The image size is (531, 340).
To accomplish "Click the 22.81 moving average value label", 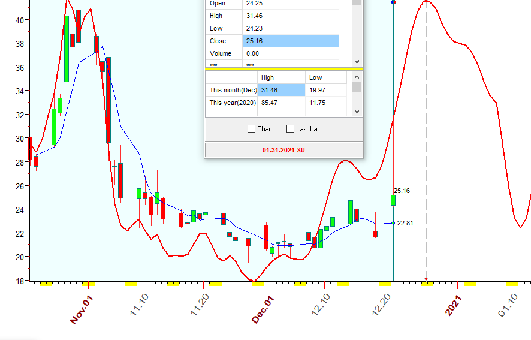I will point(405,223).
